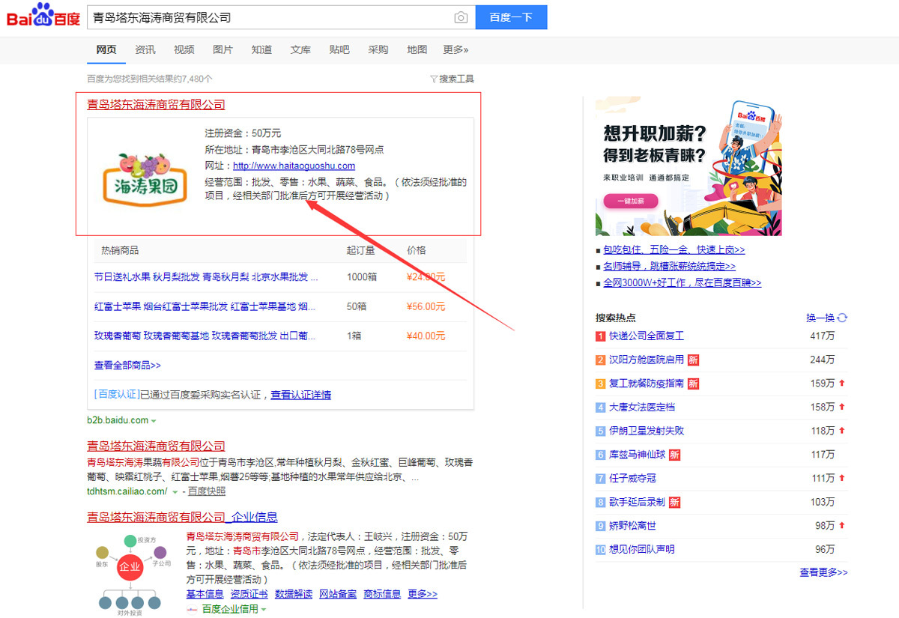Viewport: 899px width, 618px height.
Task: Visit the www.haitaoguoshu.com website link
Action: pyautogui.click(x=294, y=166)
